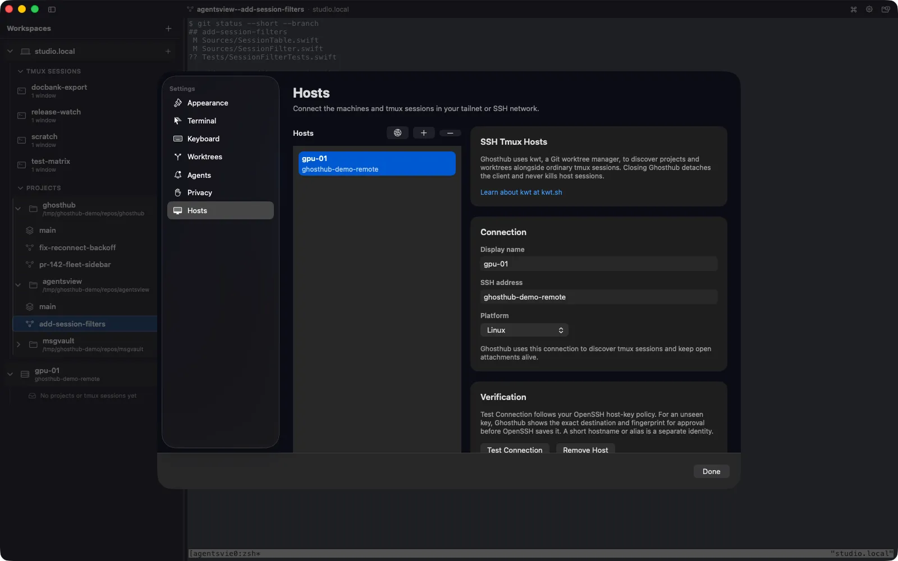Viewport: 898px width, 561px height.
Task: Click the discover hosts globe icon
Action: coord(397,133)
